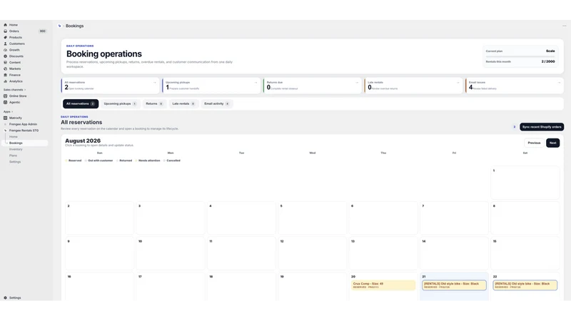Open the more options menu at top right
Screen dimensions: 571x321
click(564, 26)
